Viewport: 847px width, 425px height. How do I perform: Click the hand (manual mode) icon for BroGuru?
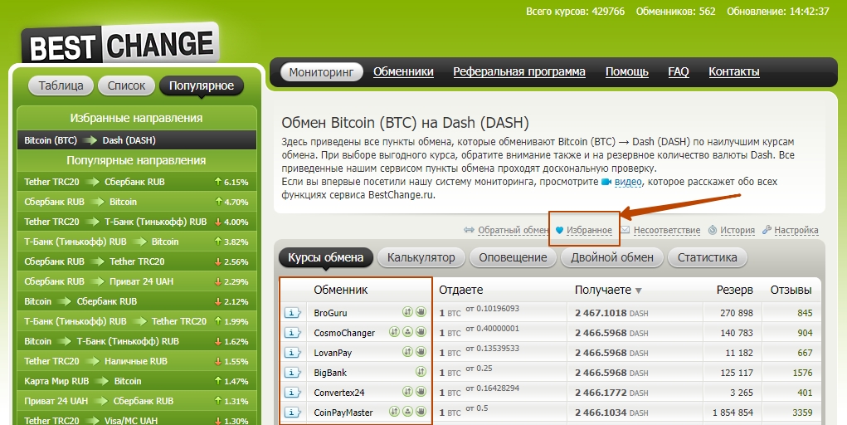(421, 312)
